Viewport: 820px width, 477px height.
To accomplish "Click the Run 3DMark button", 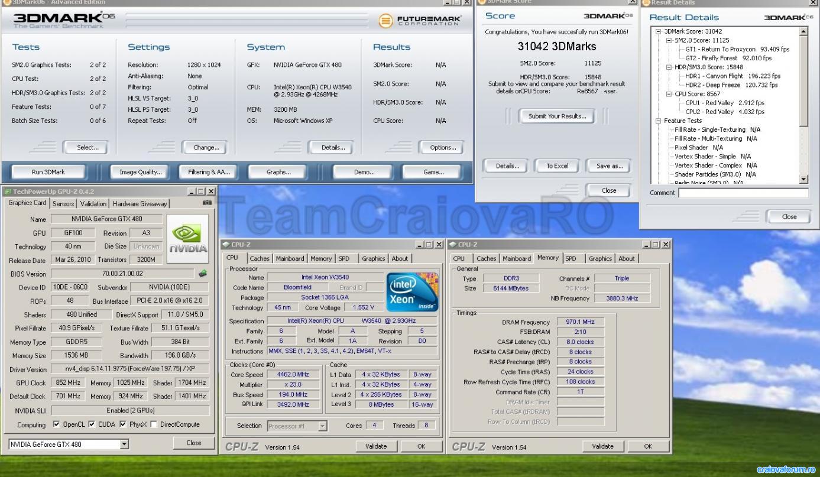I will 48,172.
